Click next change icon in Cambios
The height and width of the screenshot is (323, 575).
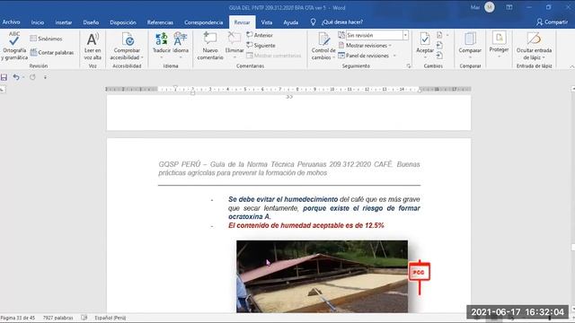439,56
